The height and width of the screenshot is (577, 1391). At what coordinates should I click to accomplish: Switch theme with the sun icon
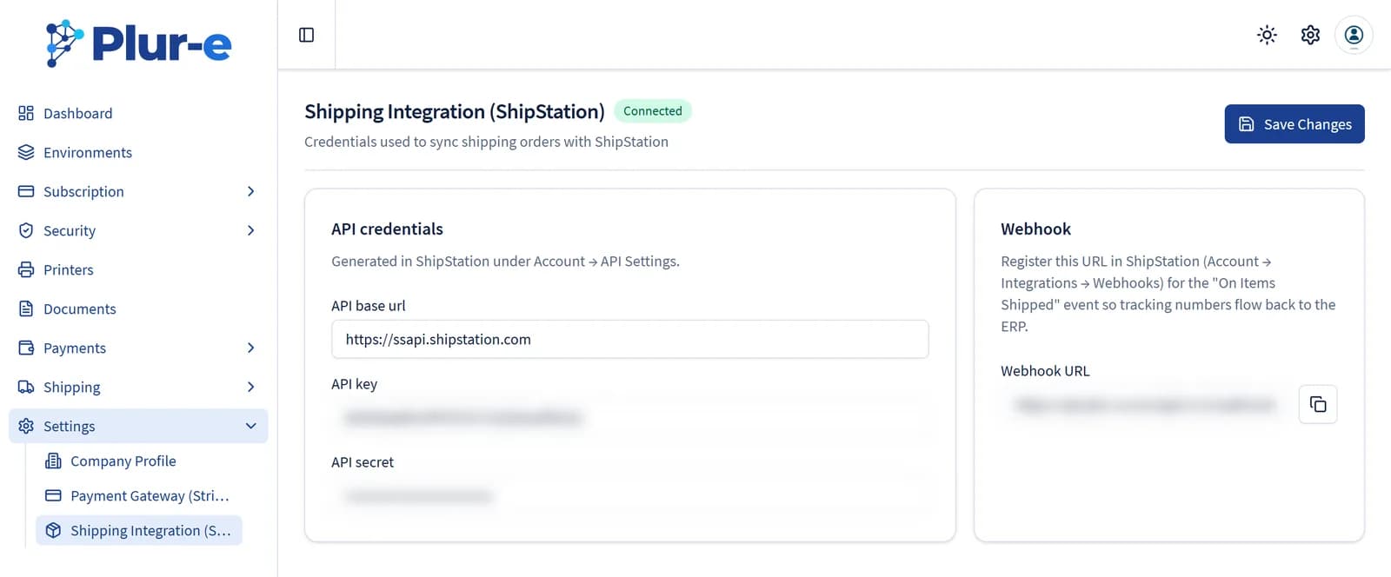1267,35
